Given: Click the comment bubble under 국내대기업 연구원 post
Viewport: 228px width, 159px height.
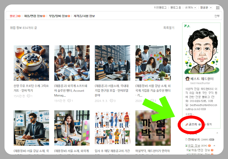Looking at the screenshot, I should 112,101.
